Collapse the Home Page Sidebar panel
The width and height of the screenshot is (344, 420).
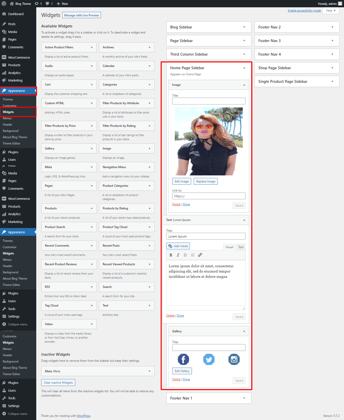point(244,68)
